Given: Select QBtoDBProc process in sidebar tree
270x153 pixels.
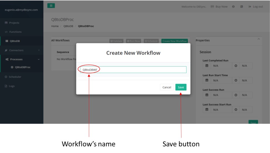Looking at the screenshot, I should pos(22,67).
